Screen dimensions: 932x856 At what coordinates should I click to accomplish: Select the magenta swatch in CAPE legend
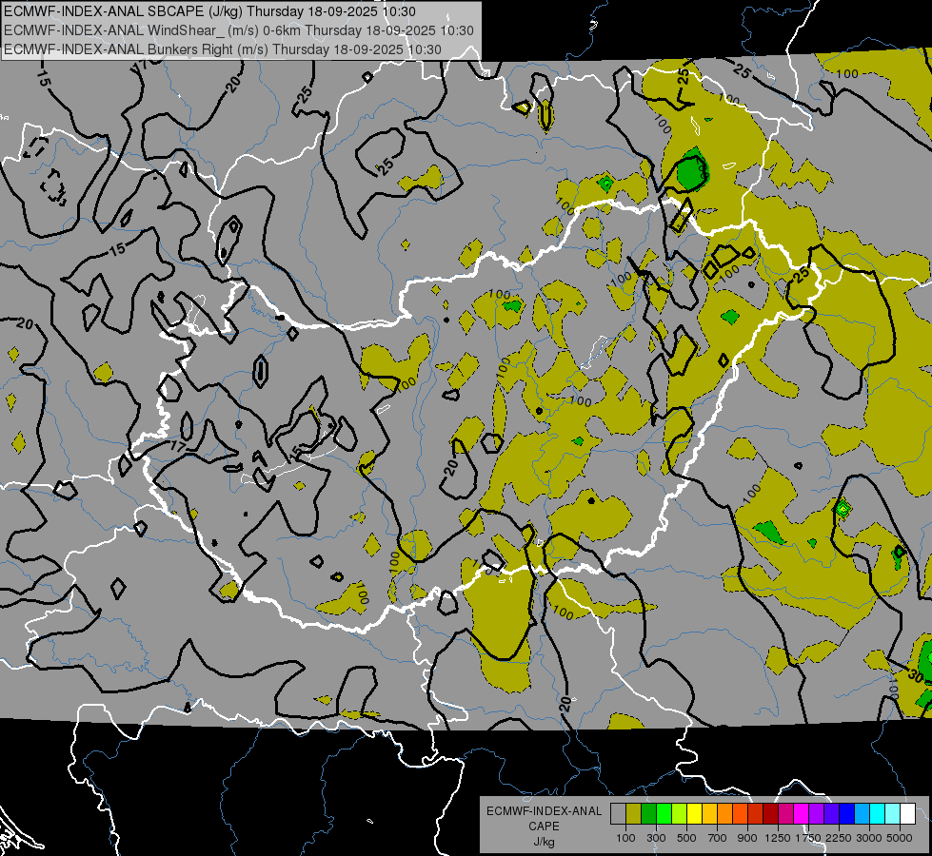(801, 814)
